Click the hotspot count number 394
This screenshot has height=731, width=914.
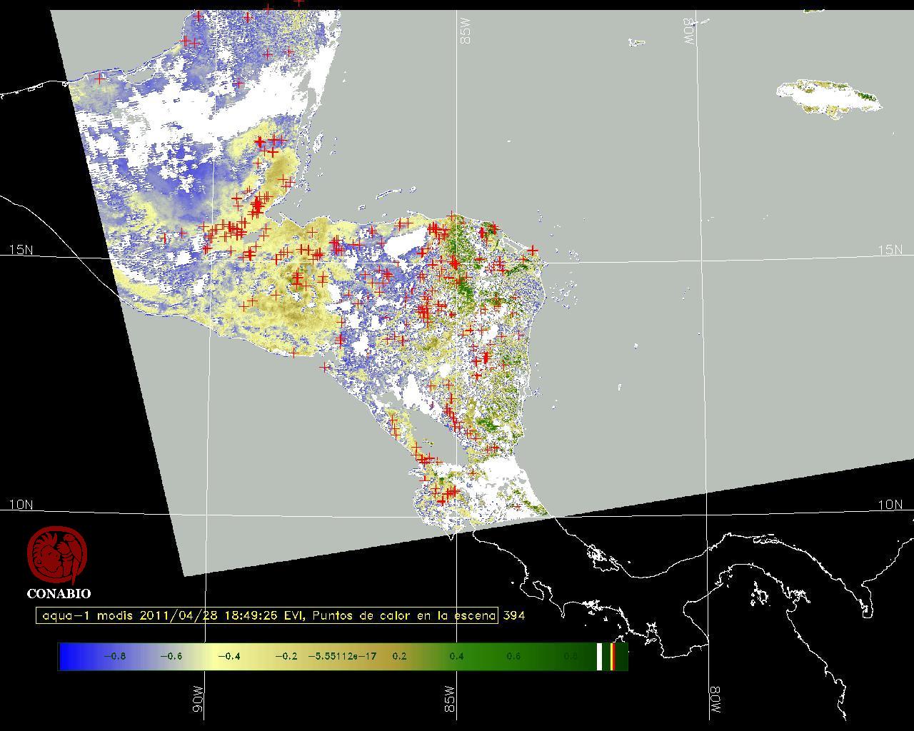pos(514,615)
